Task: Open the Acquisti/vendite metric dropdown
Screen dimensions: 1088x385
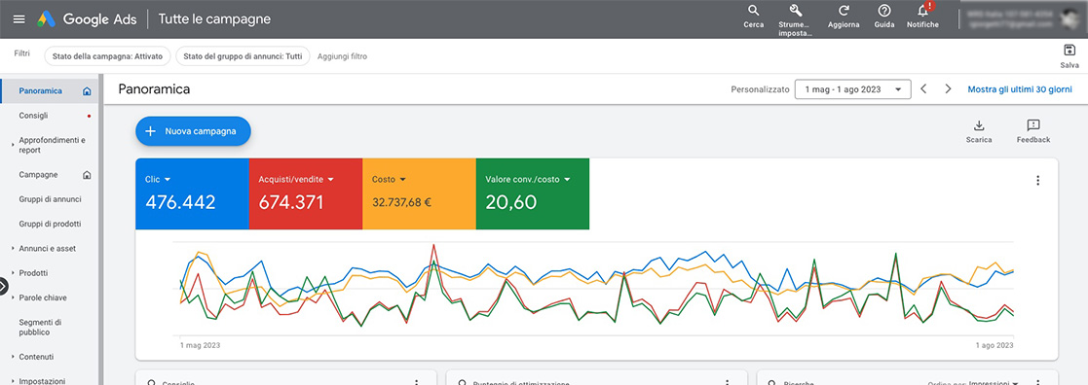Action: pos(331,179)
